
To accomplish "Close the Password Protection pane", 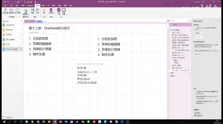I will coord(219,21).
